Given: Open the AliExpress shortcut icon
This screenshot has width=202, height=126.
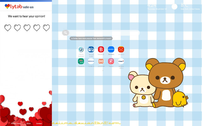Looking at the screenshot, I should click(121, 49).
